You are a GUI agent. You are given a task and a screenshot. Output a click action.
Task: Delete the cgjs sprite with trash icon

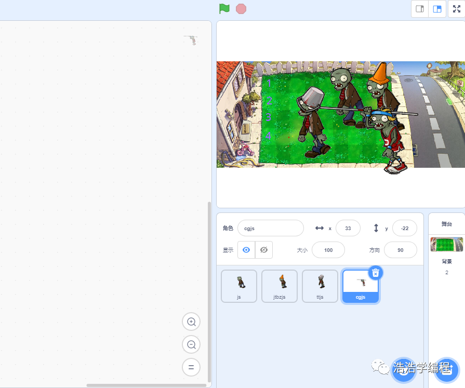click(x=376, y=273)
